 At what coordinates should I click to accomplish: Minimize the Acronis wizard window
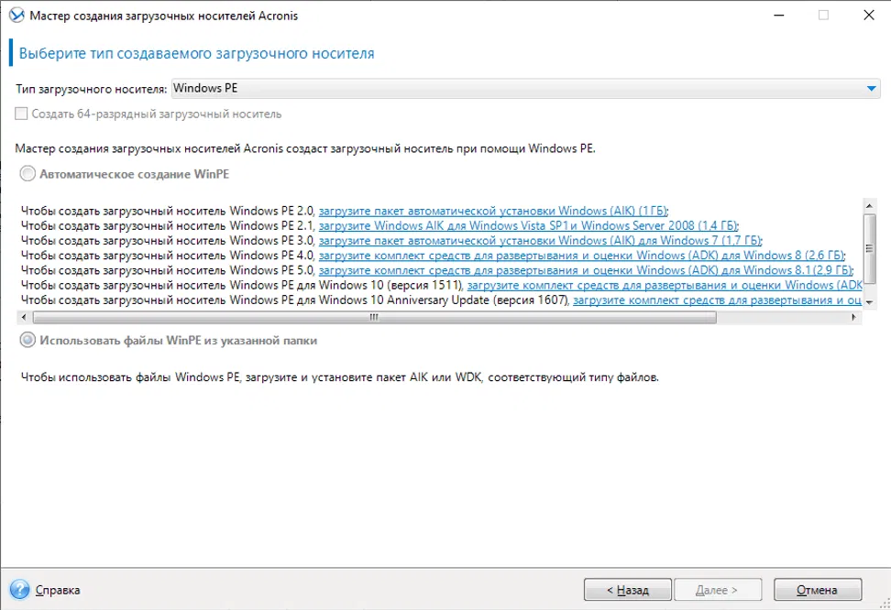click(778, 16)
